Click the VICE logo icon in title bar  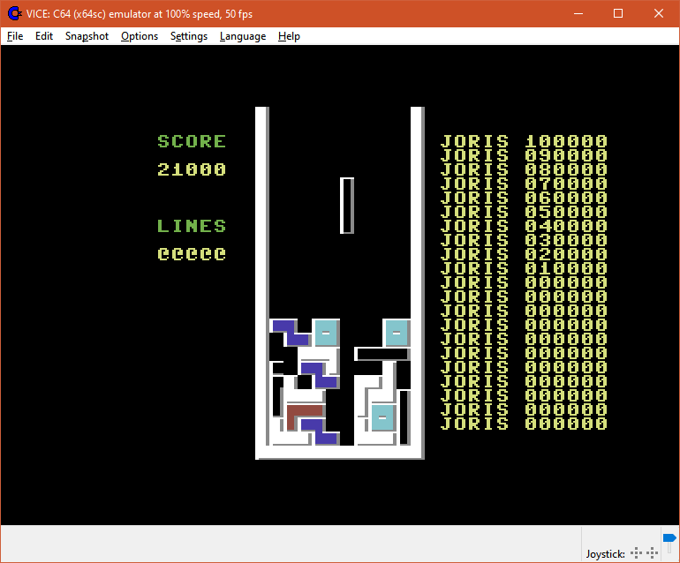[x=14, y=13]
